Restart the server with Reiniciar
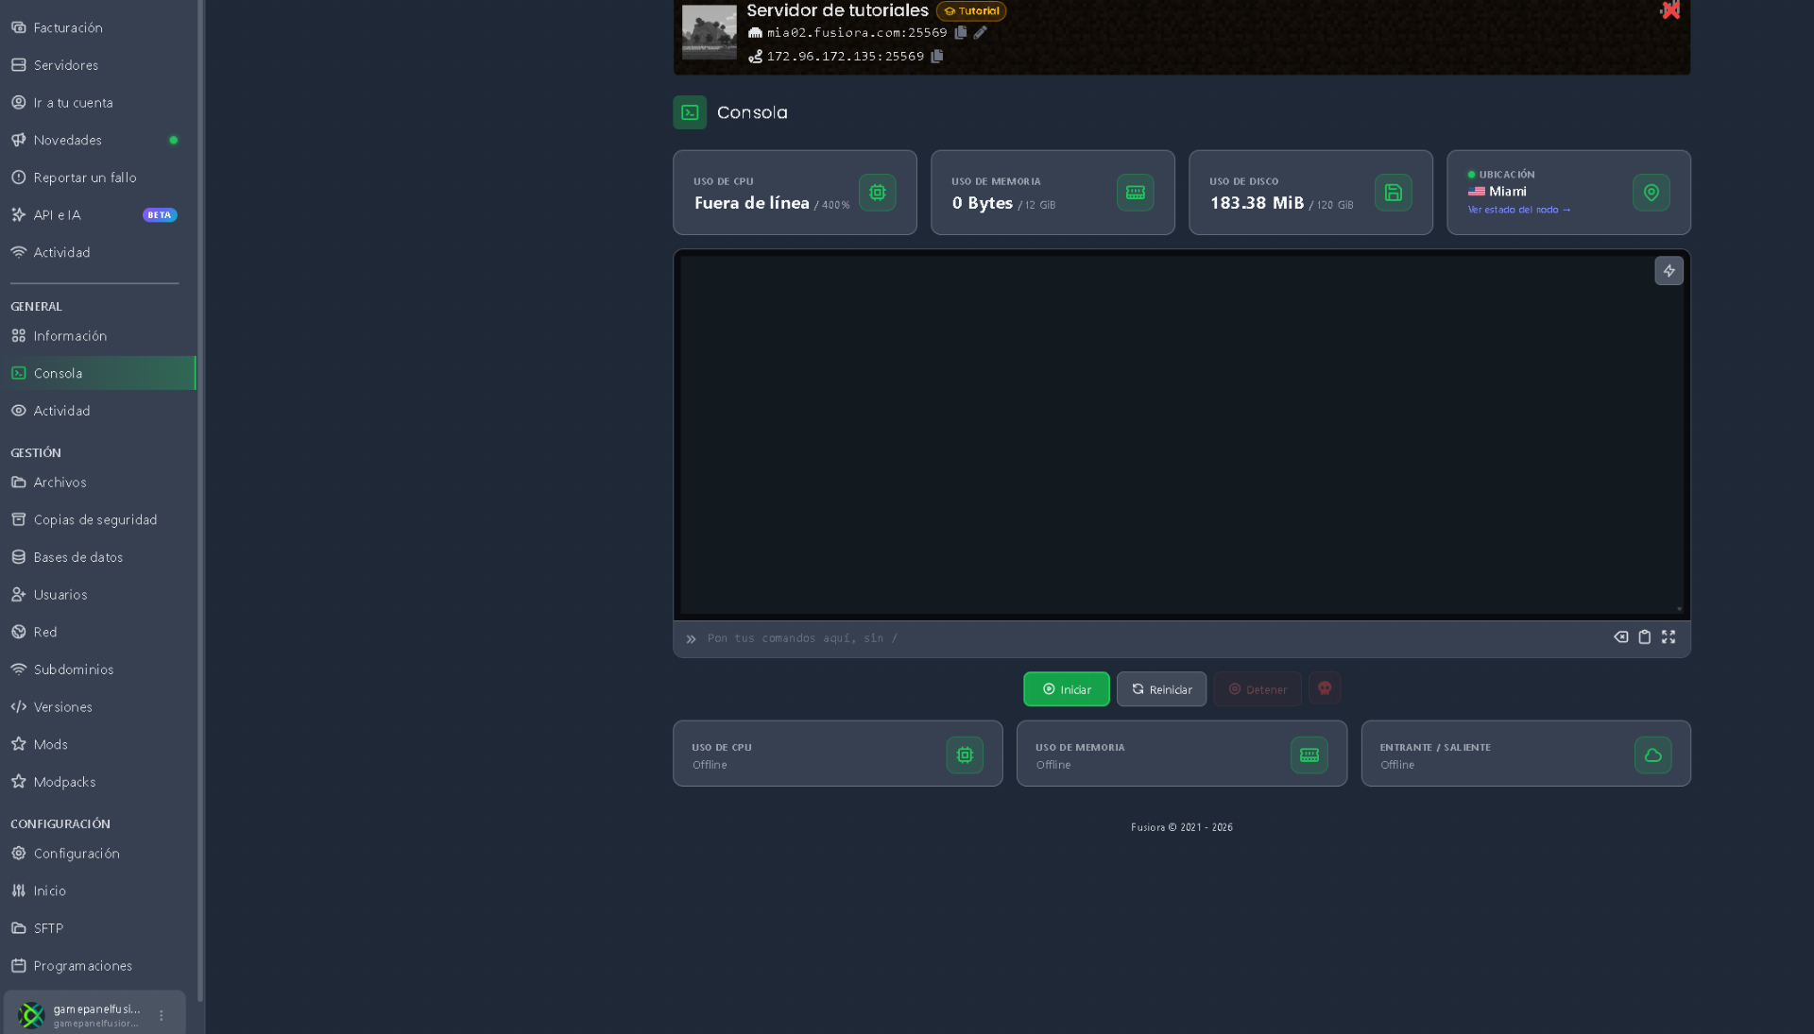This screenshot has width=1814, height=1034. click(1161, 689)
